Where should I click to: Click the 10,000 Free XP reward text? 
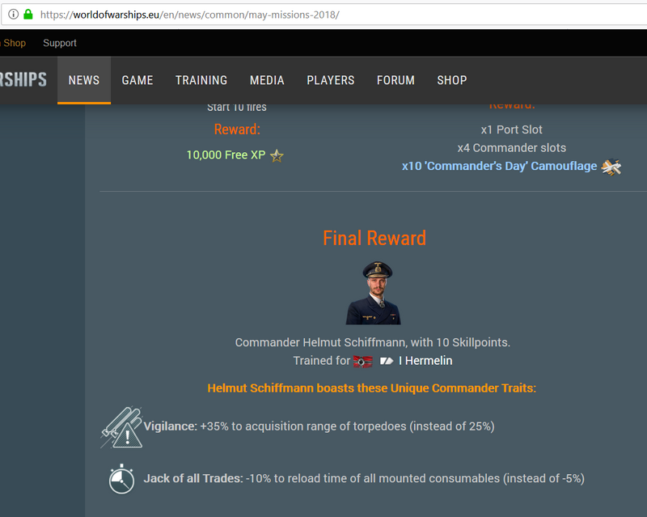(x=226, y=155)
